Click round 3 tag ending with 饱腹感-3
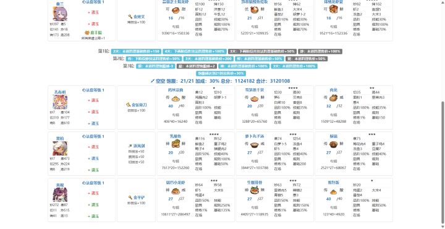 pos(156,66)
